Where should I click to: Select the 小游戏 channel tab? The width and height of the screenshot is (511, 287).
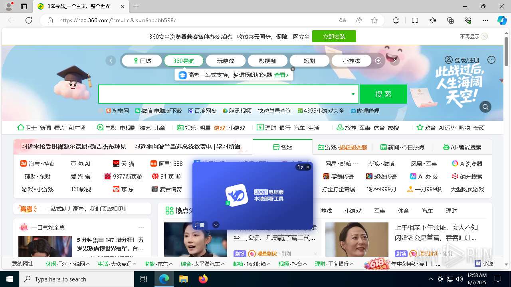[x=351, y=61]
